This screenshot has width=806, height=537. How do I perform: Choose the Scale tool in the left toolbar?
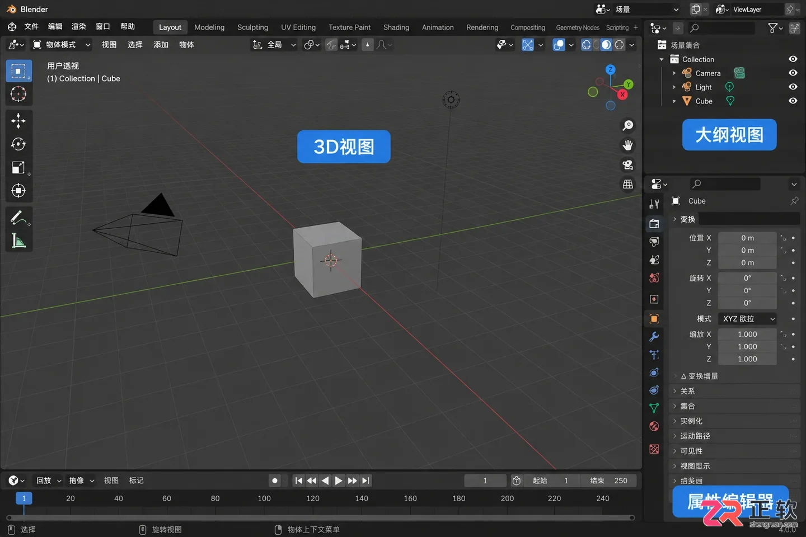[x=18, y=167]
